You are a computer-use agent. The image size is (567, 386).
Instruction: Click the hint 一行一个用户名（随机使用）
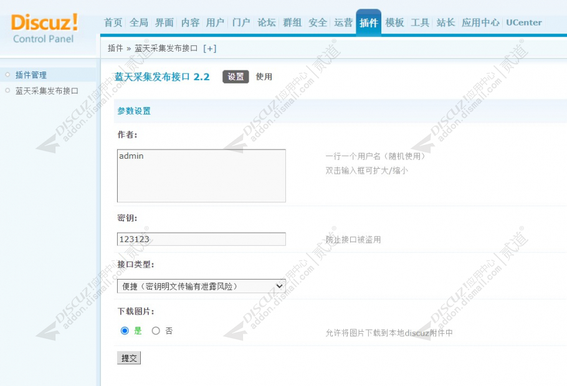click(x=376, y=156)
